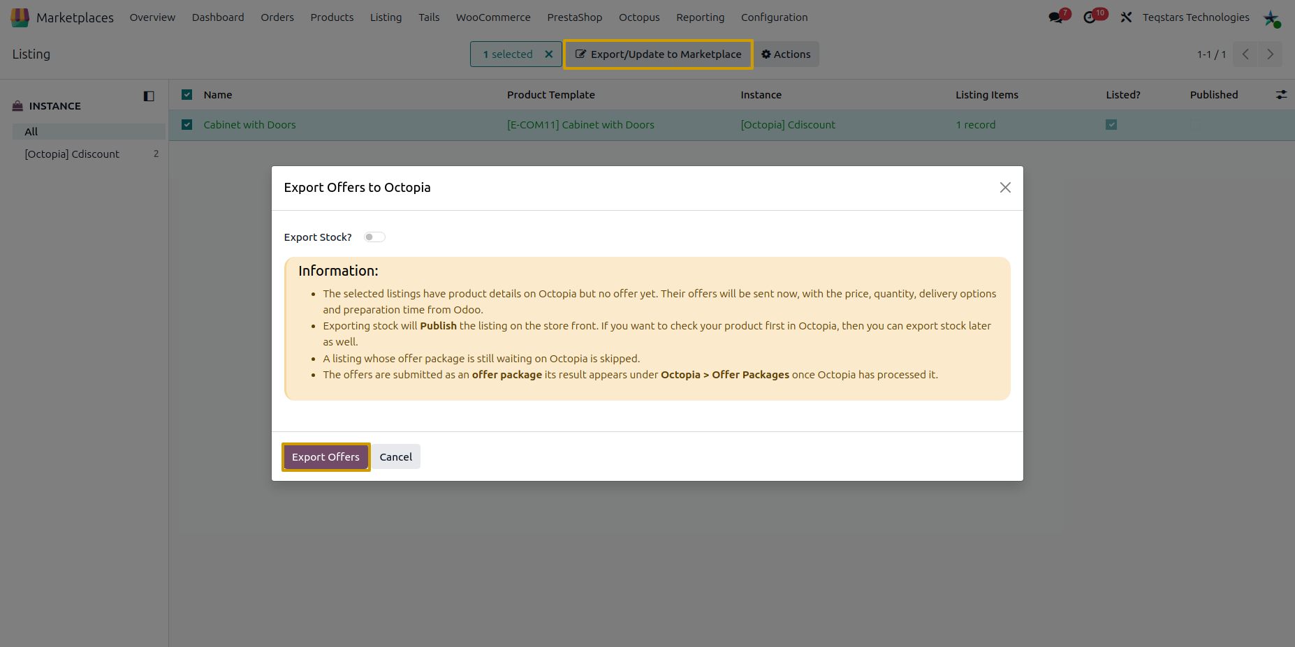Go to next page arrow
This screenshot has height=647, width=1295.
pos(1271,54)
